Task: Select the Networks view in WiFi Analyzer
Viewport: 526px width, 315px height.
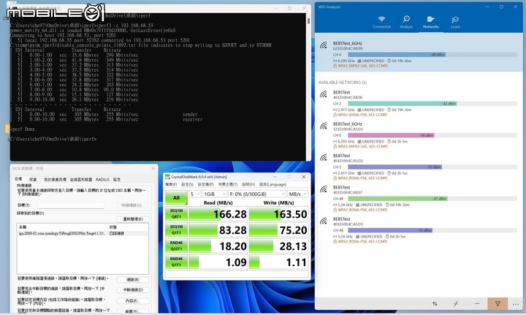Action: coord(431,22)
